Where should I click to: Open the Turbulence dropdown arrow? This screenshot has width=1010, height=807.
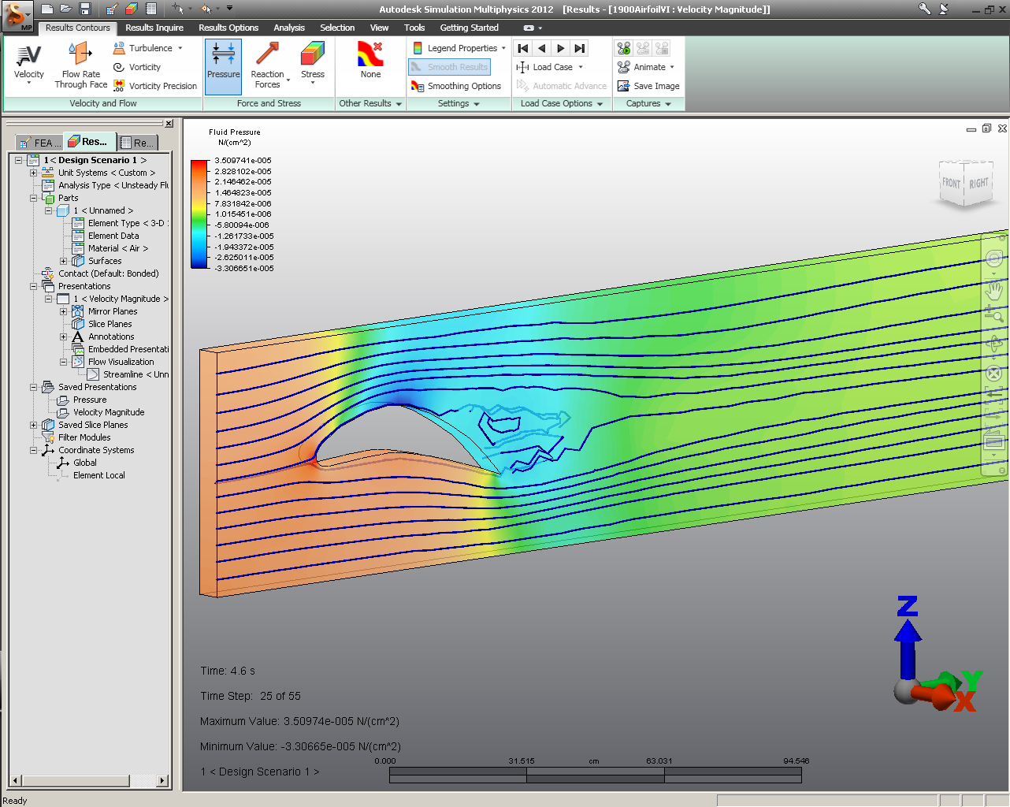click(180, 48)
